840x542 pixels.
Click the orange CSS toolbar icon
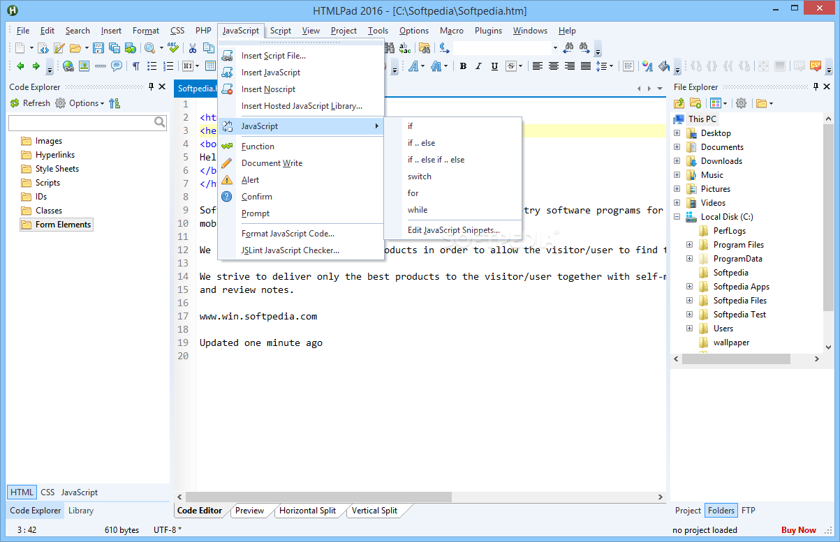point(816,66)
